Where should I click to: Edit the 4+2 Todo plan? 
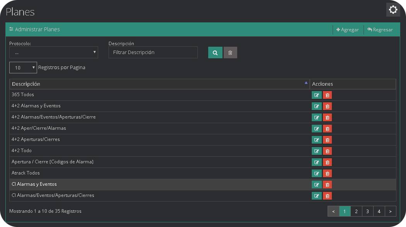click(316, 151)
